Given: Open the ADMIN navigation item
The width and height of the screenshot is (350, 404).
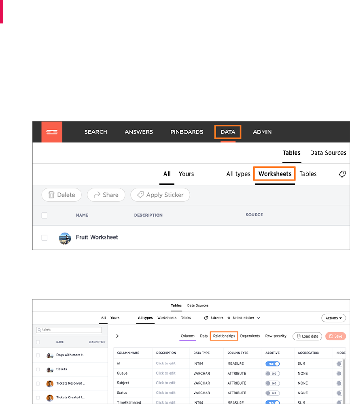Looking at the screenshot, I should [x=262, y=132].
